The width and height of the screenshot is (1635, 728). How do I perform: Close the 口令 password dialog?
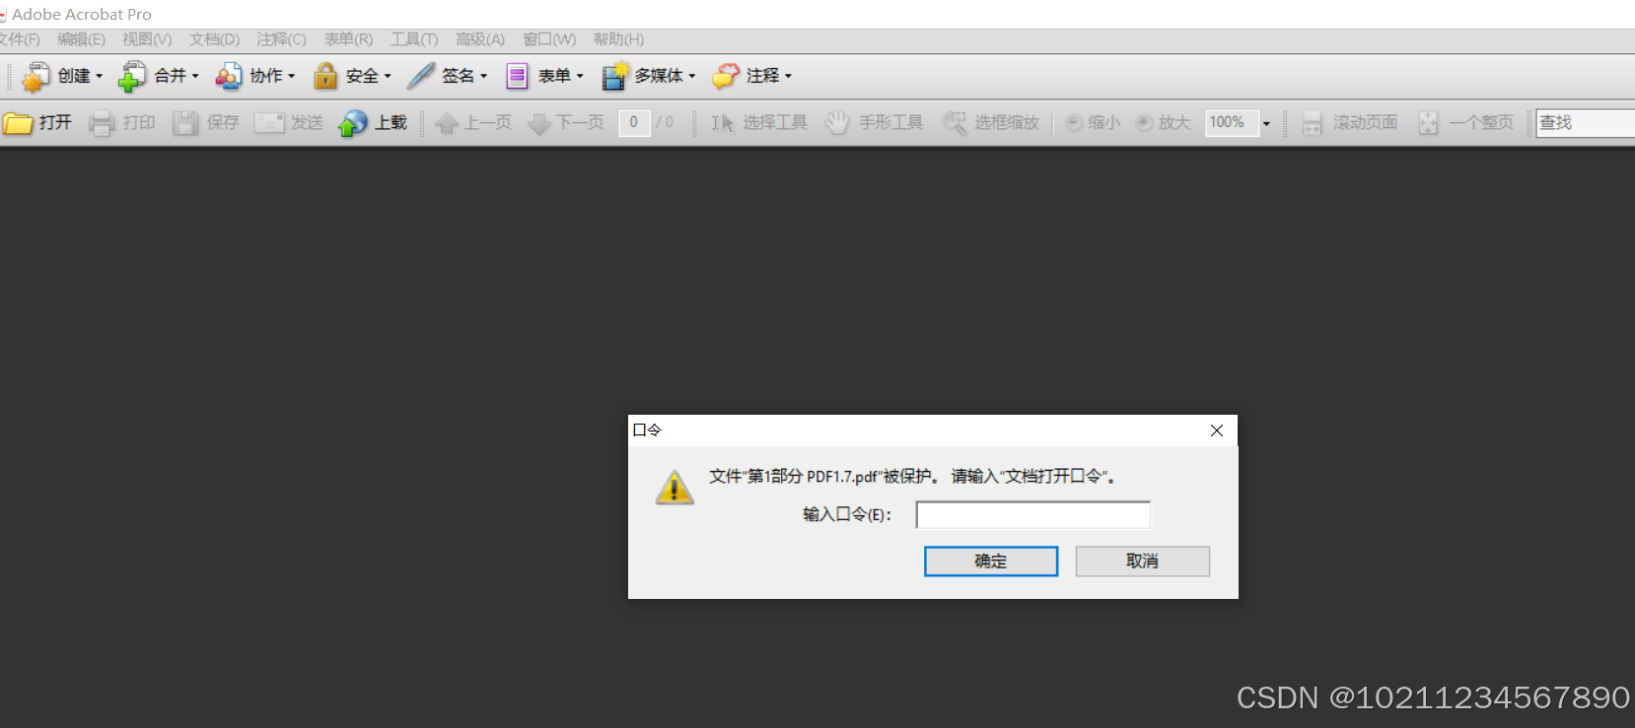(1217, 430)
